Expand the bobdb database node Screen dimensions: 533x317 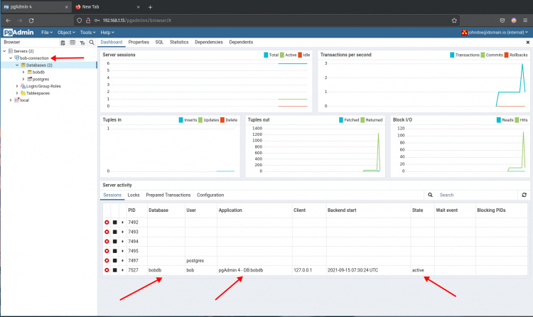(x=23, y=72)
